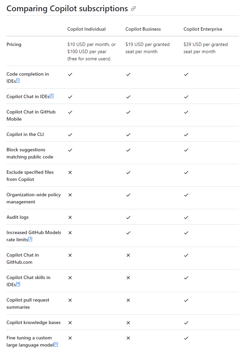Click Business checkmark for Copilot in the CLI
This screenshot has width=245, height=352.
pos(128,135)
